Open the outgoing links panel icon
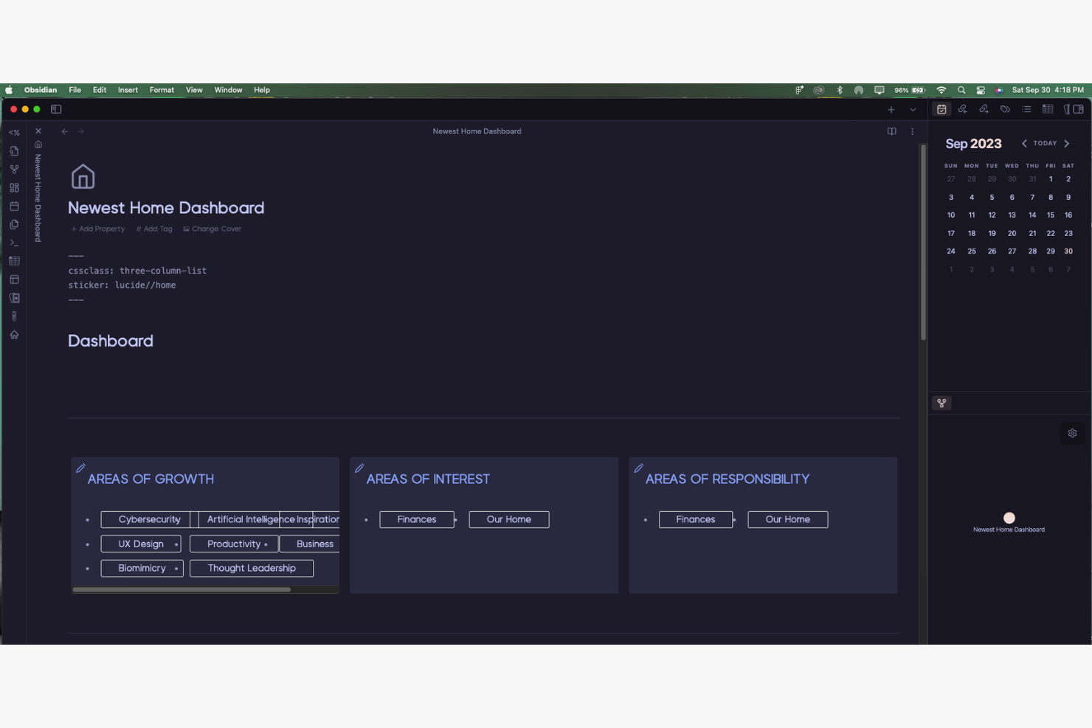 [984, 109]
